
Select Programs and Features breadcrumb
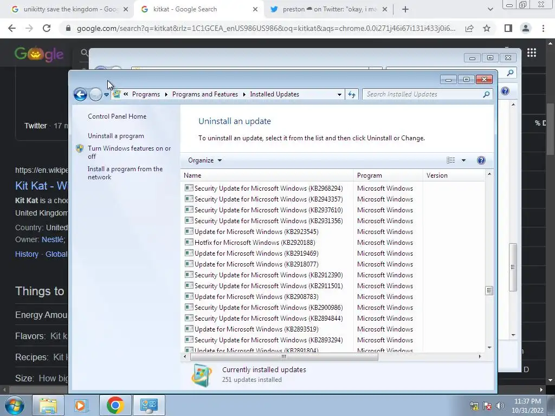205,94
